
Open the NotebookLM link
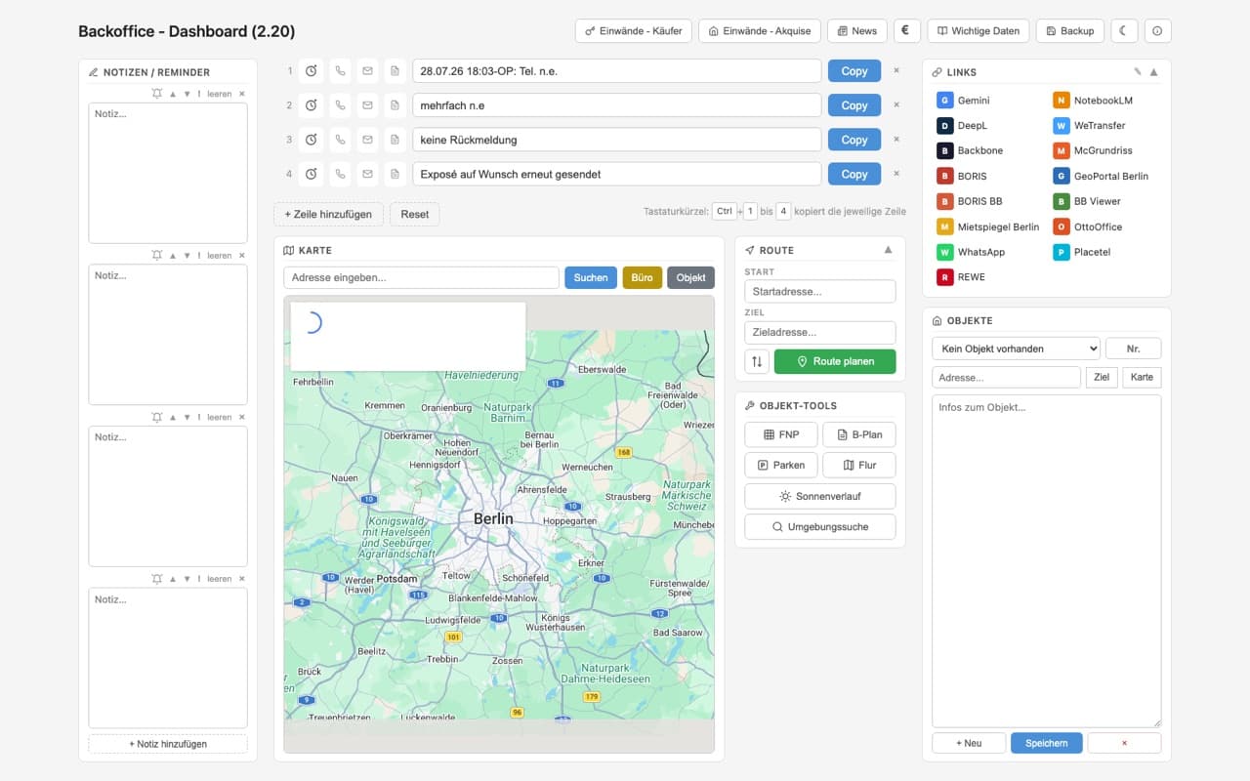coord(1093,100)
